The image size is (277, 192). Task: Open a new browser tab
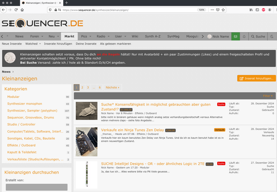click(x=66, y=3)
